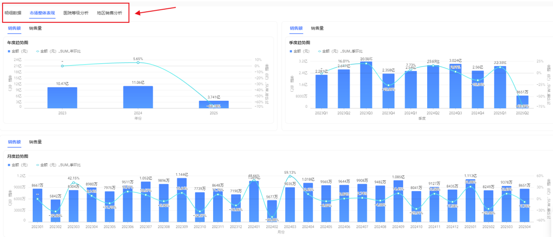553x237 pixels.
Task: Toggle 季环比 line legend in 月度趋势图
Action: (58, 165)
